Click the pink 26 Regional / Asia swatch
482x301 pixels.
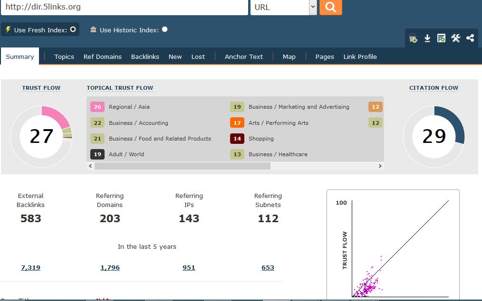(x=97, y=107)
